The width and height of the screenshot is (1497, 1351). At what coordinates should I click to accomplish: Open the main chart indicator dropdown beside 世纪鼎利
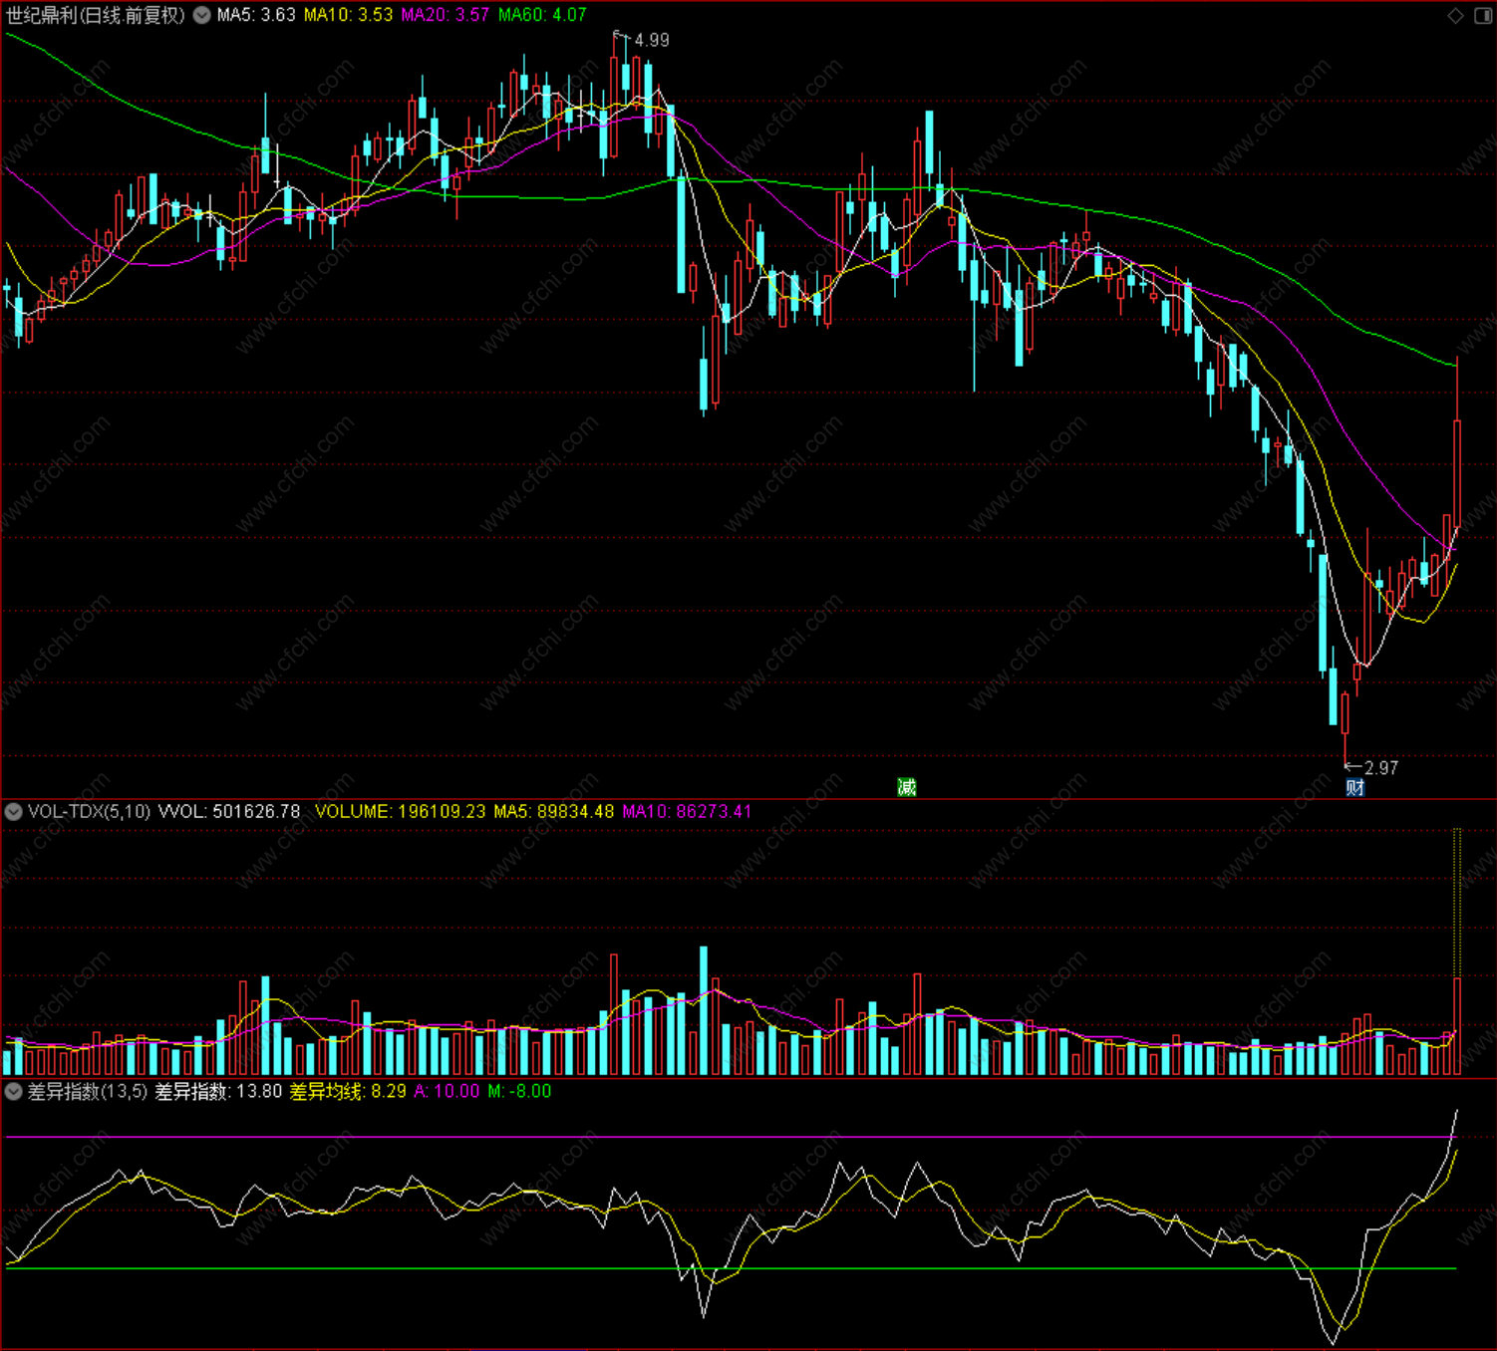pyautogui.click(x=202, y=15)
